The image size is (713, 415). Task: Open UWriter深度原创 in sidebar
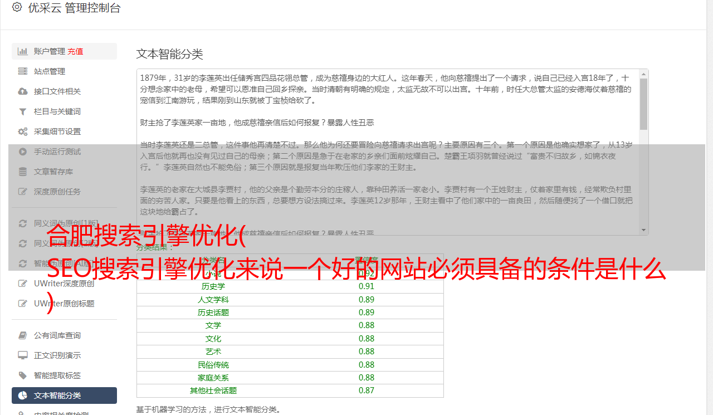pyautogui.click(x=64, y=284)
